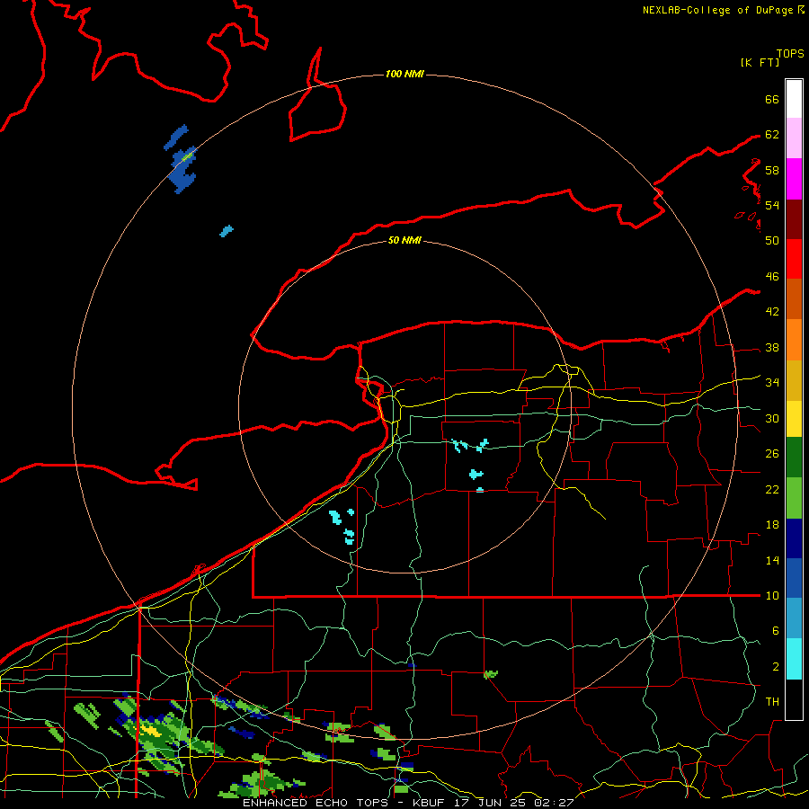
Task: Click the magenta legend swatch
Action: coord(794,179)
